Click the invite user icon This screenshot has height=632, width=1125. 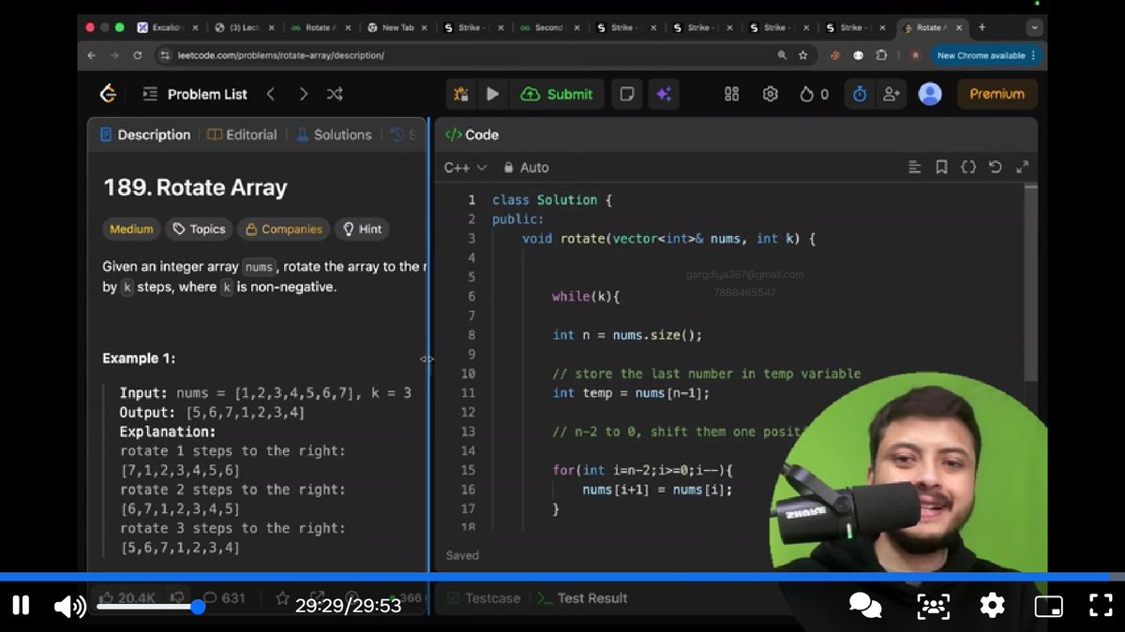pos(891,94)
